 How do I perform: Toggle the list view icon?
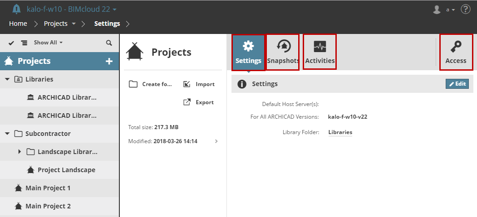[24, 43]
